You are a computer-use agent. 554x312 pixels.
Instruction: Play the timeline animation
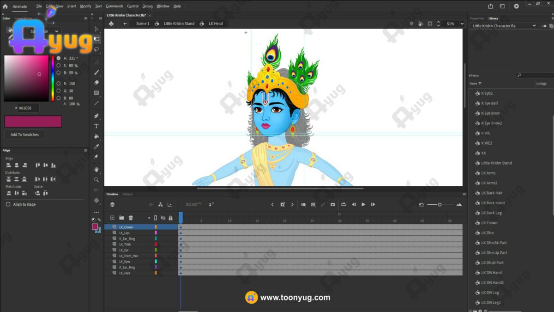(x=363, y=205)
